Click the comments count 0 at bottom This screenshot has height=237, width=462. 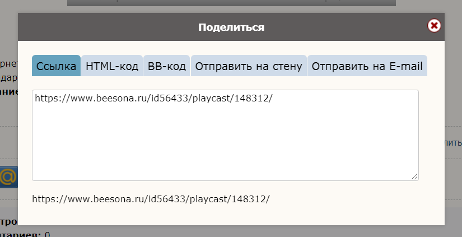tap(47, 234)
